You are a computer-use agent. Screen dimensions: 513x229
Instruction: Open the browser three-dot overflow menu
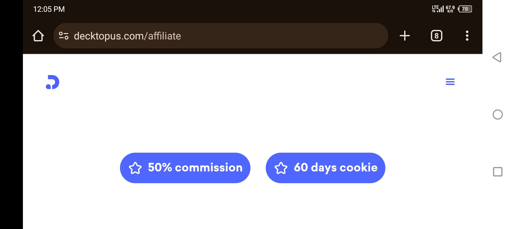(x=467, y=36)
